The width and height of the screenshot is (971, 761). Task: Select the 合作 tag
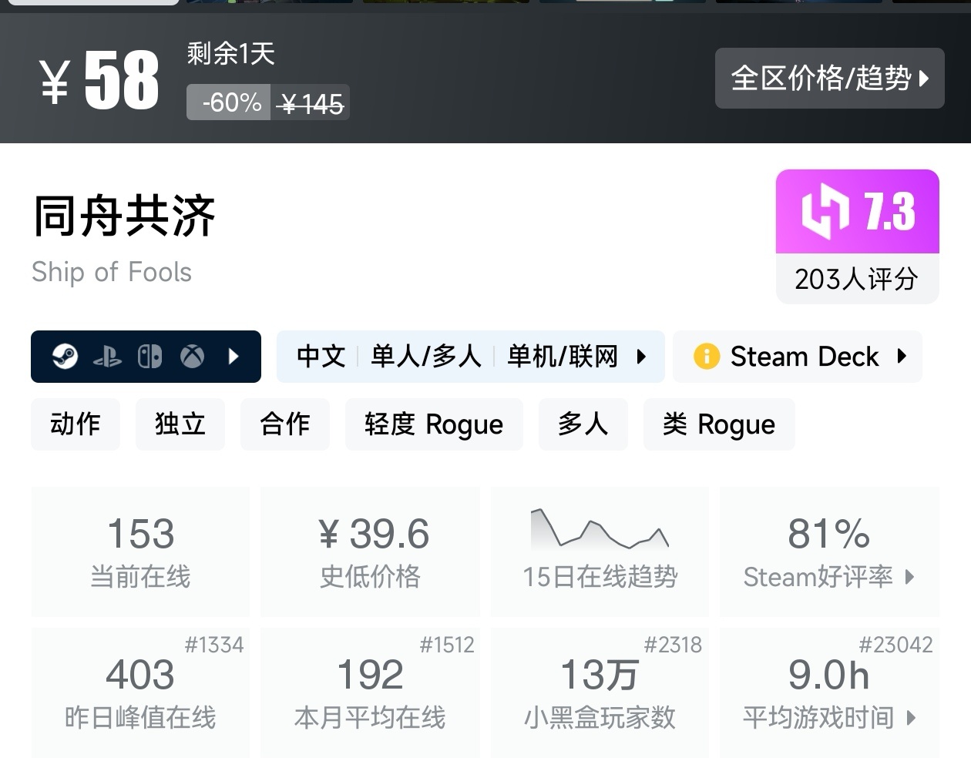coord(285,424)
